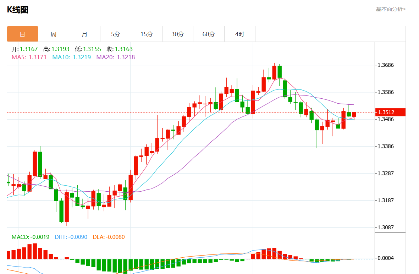Open the 60分 interval tab
419x274 pixels.
(x=209, y=34)
